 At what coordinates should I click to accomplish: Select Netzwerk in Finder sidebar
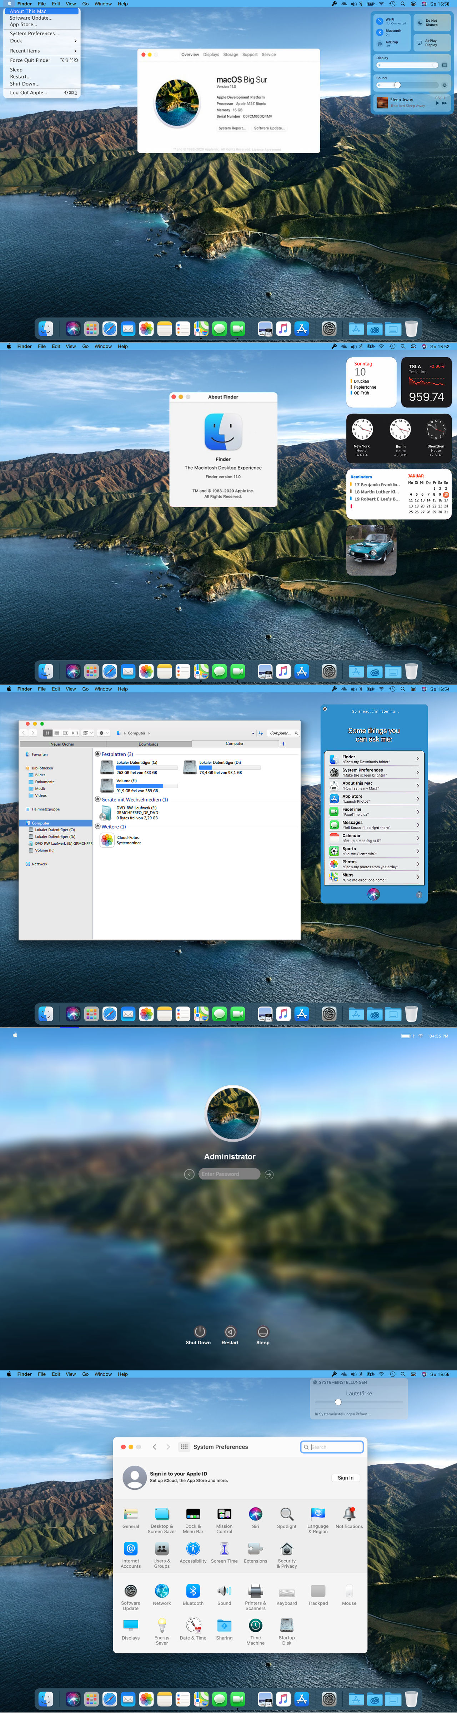[x=39, y=864]
